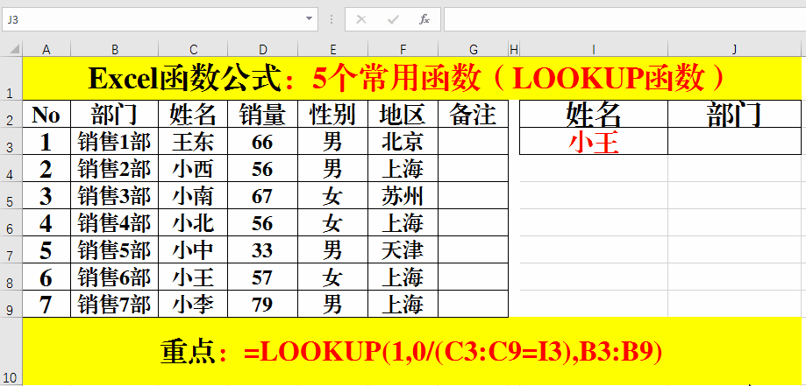Select row 2 header
Screen dimensions: 806x386
(11, 114)
